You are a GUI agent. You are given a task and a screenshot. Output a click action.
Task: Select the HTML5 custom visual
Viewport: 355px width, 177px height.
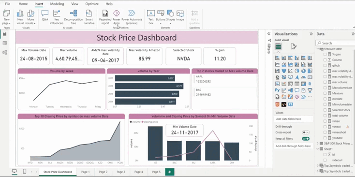coord(277,104)
